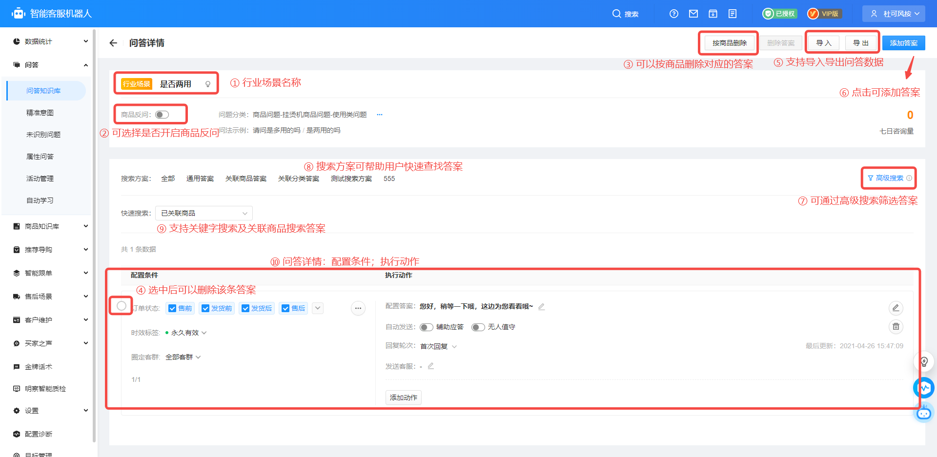Click the 金牌话术 sidebar icon
This screenshot has width=937, height=457.
point(17,367)
